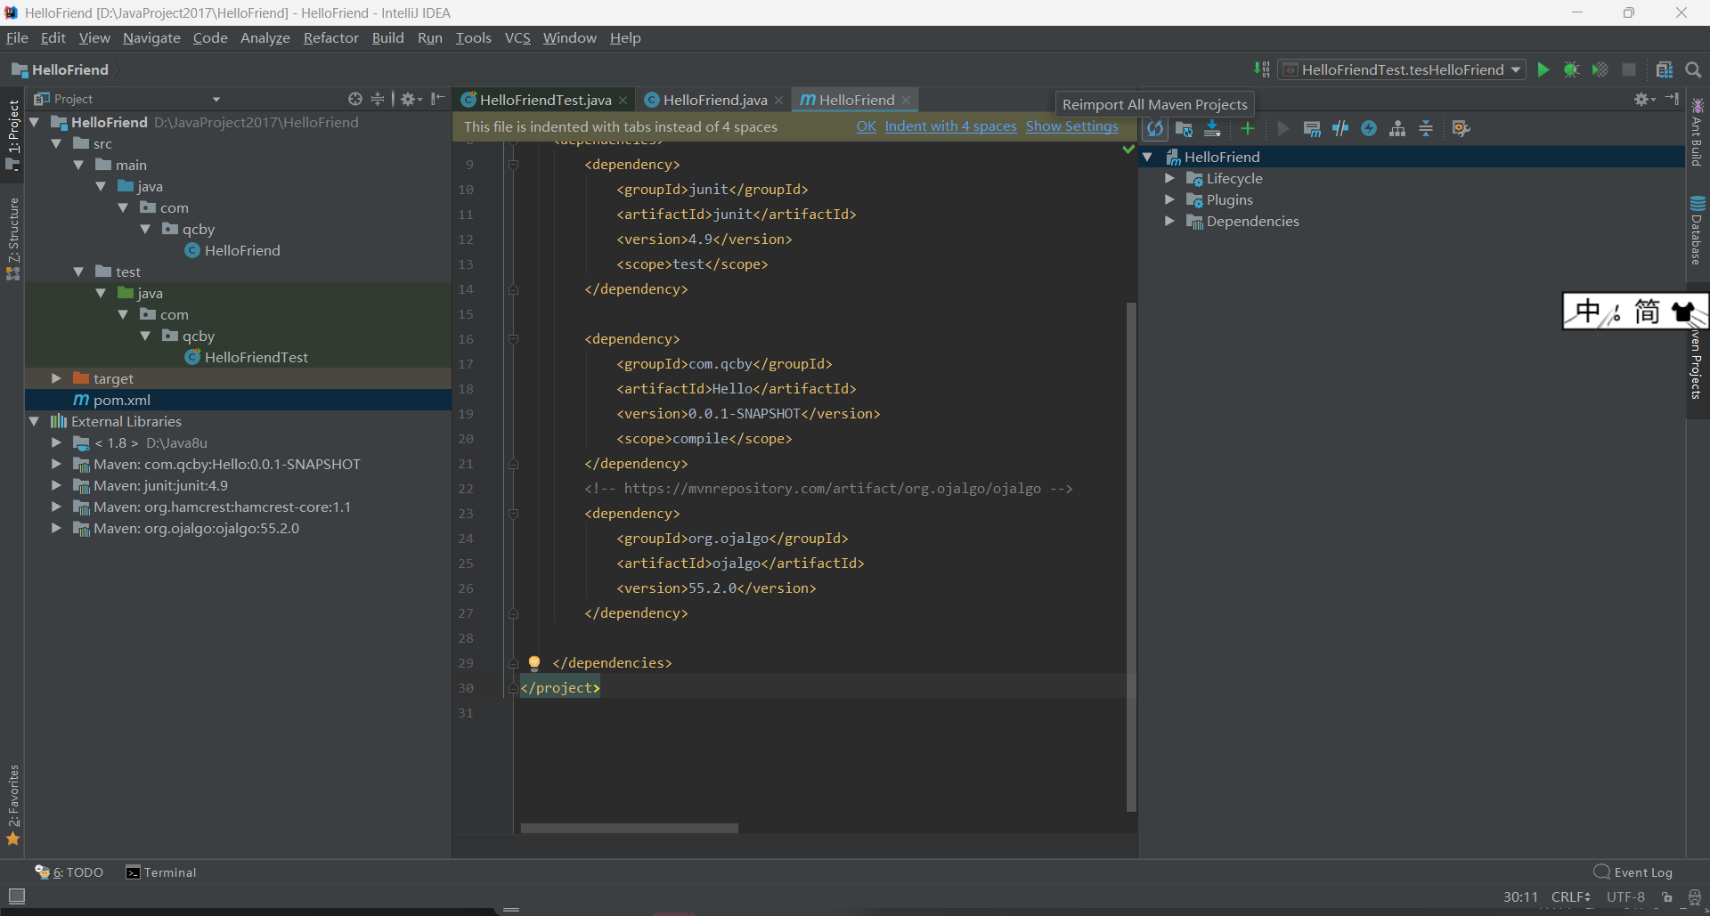This screenshot has height=916, width=1710.
Task: Click OK in indentation notification
Action: 866,126
